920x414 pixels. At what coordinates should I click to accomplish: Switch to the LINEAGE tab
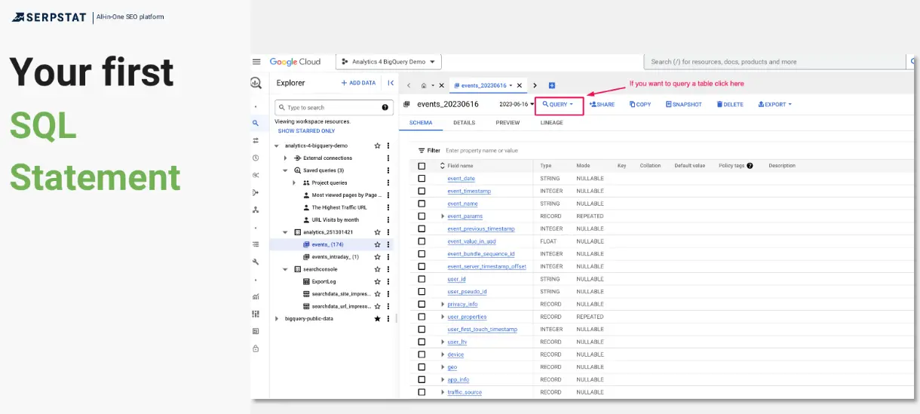552,123
